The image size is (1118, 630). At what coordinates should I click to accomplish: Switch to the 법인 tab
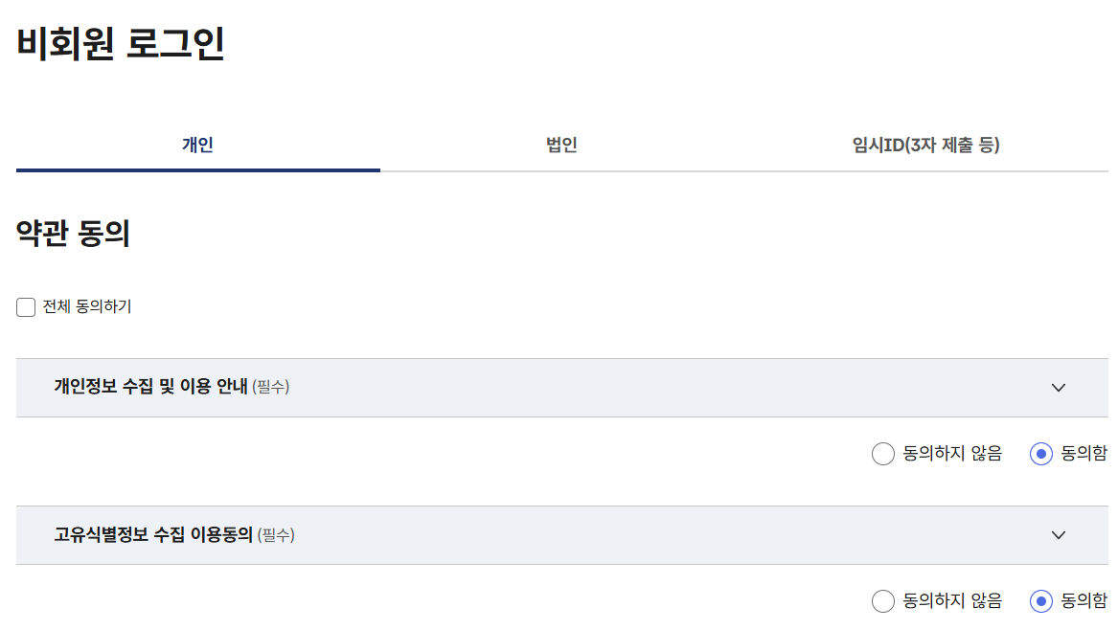tap(561, 146)
